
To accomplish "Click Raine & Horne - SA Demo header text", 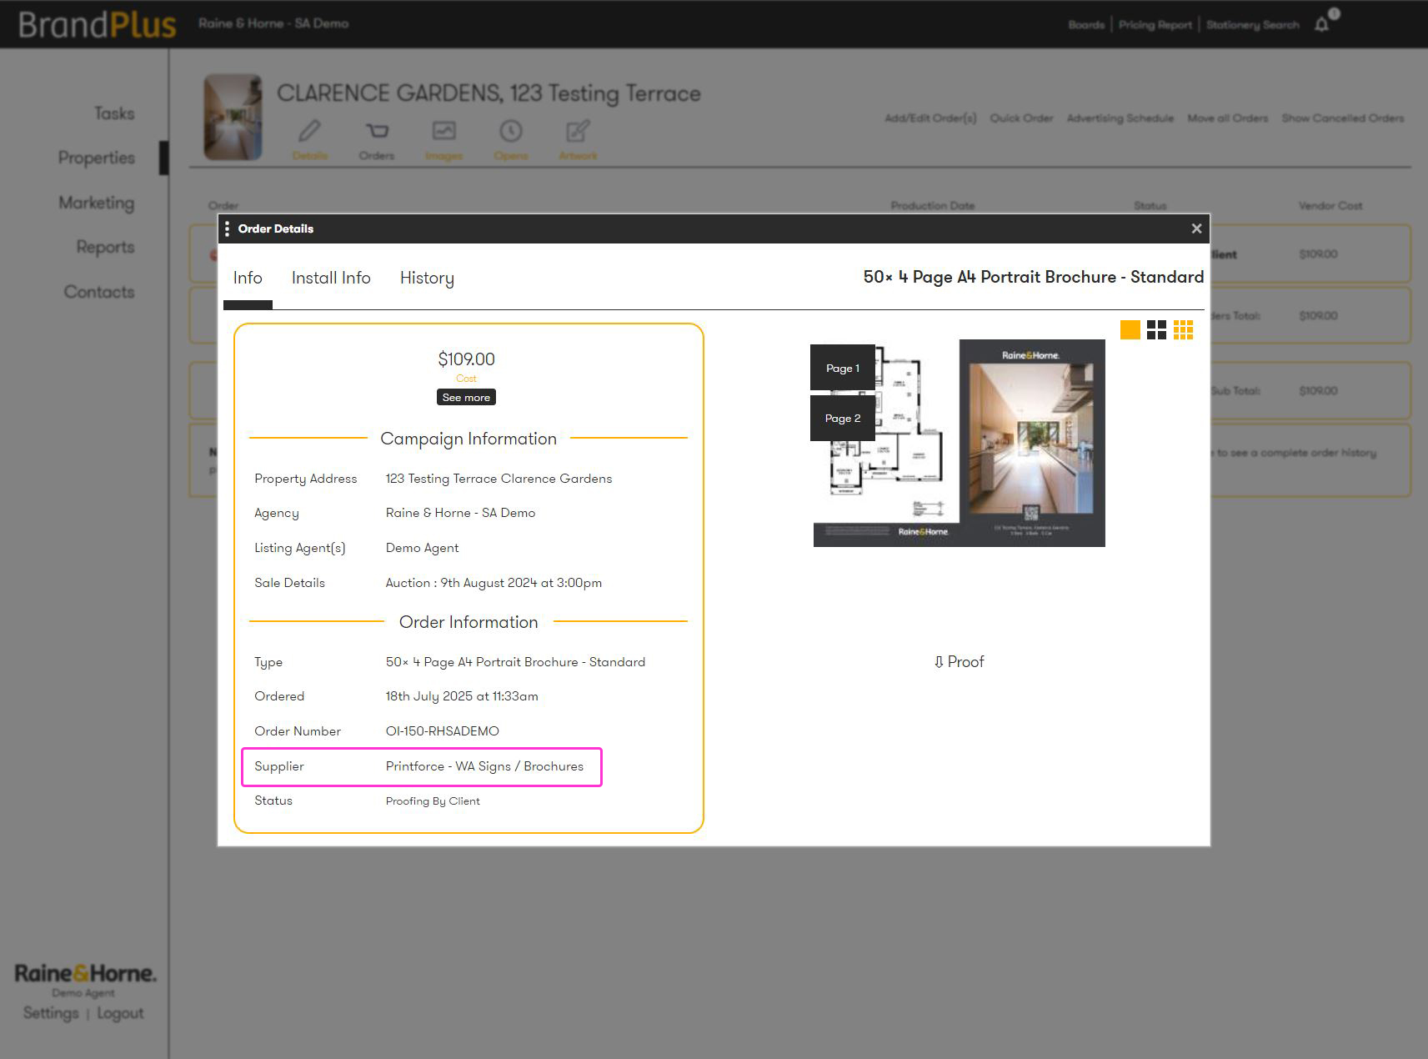I will [x=273, y=23].
